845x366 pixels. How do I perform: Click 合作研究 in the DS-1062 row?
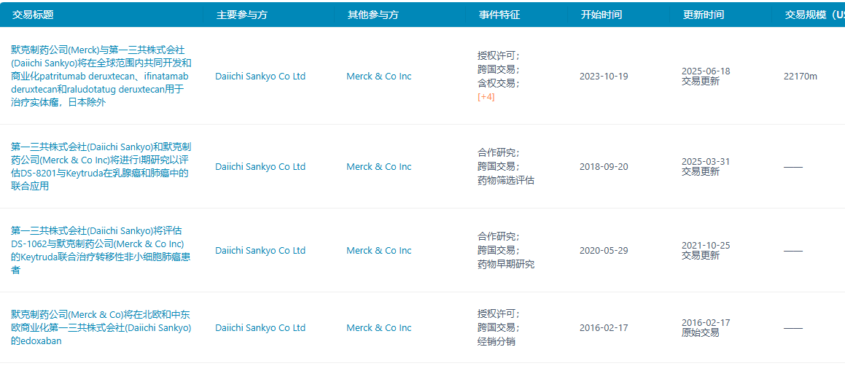tap(499, 237)
